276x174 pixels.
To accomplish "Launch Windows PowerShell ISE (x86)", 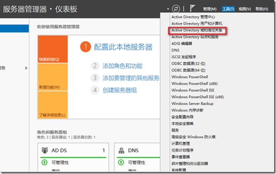I will pos(198,97).
